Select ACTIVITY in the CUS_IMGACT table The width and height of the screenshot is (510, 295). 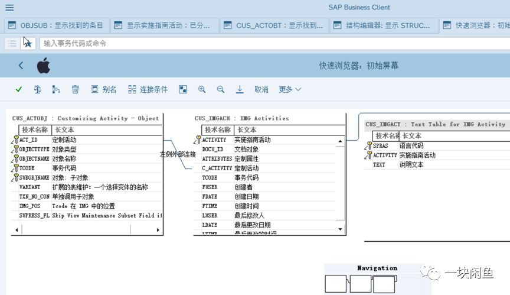click(x=437, y=155)
